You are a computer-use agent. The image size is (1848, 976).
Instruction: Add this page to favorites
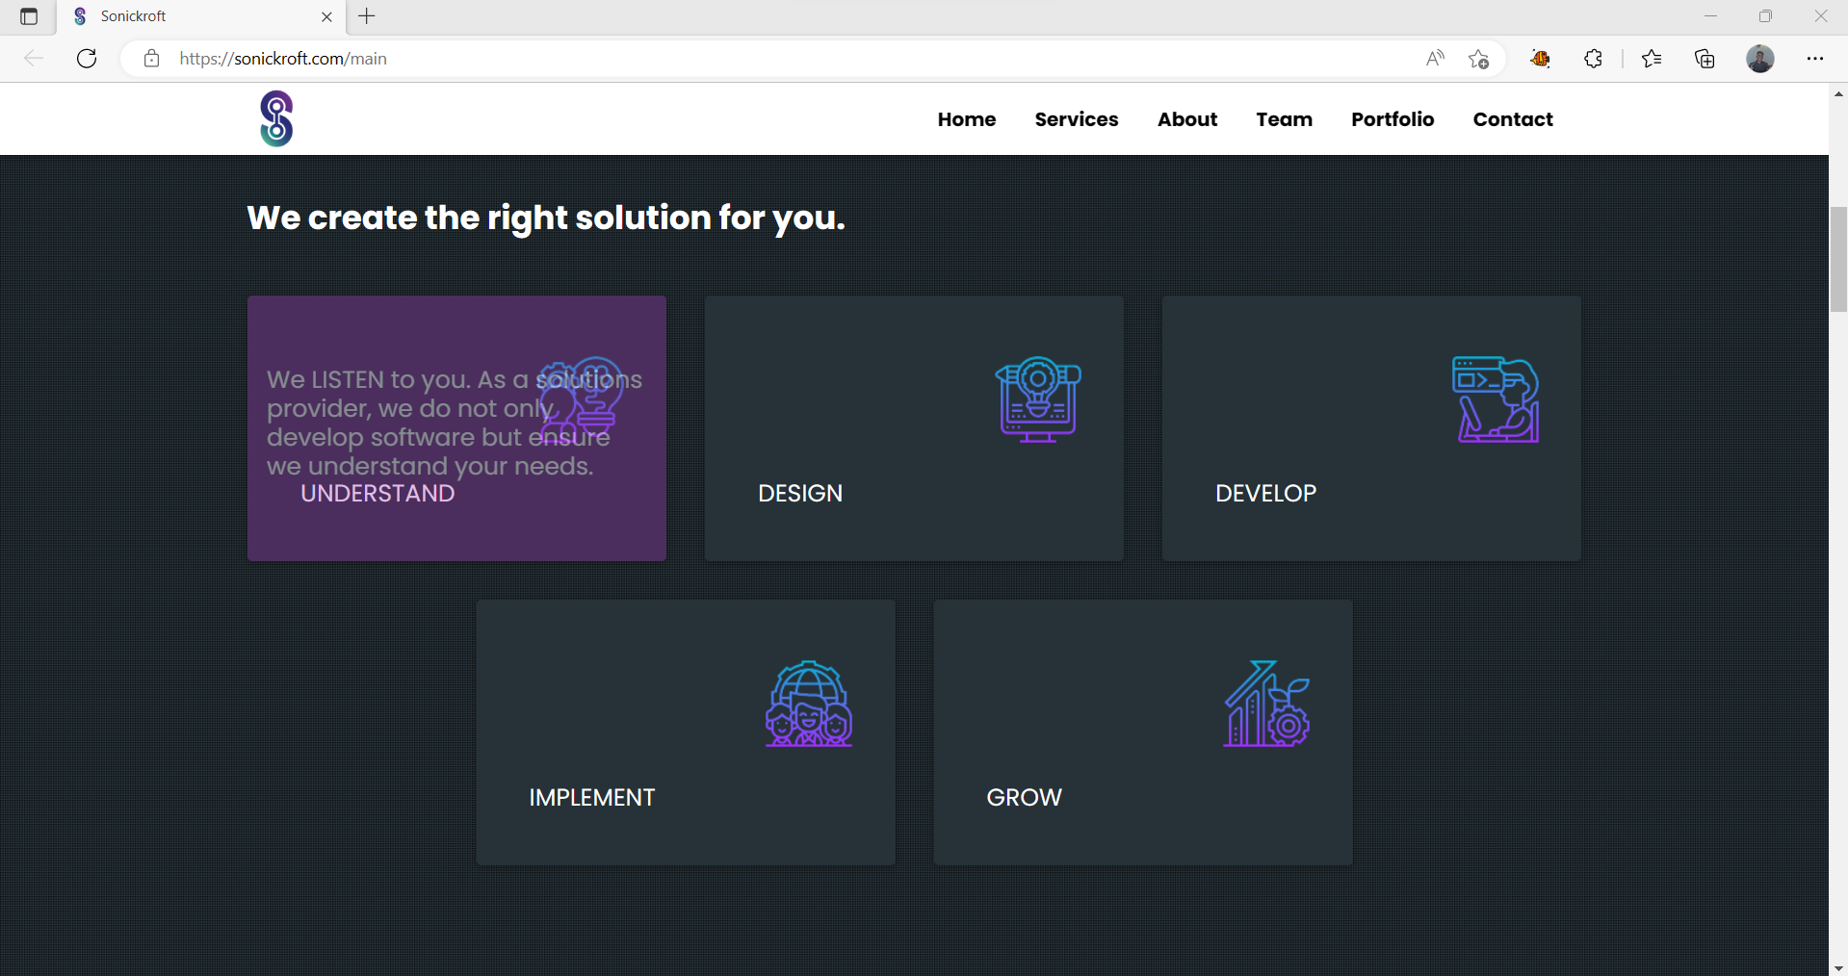point(1478,59)
